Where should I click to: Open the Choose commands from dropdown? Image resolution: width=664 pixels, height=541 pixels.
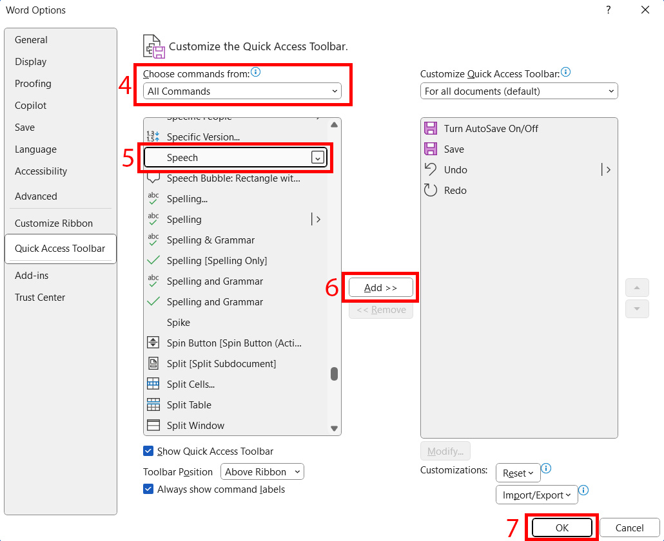[x=242, y=91]
